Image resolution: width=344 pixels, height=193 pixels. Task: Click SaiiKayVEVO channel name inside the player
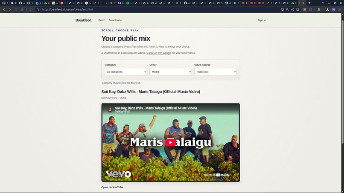122,112
